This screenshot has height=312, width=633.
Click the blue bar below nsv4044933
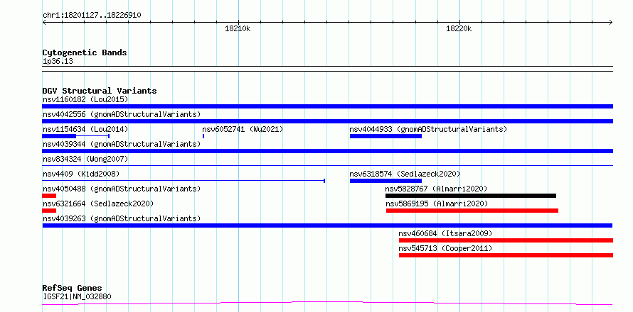[x=385, y=136]
